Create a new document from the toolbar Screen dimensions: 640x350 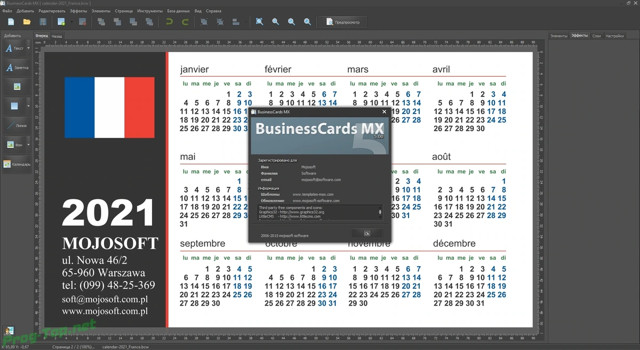coord(11,22)
